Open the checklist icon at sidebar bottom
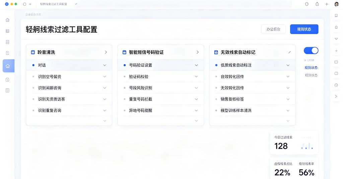 pyautogui.click(x=7, y=91)
